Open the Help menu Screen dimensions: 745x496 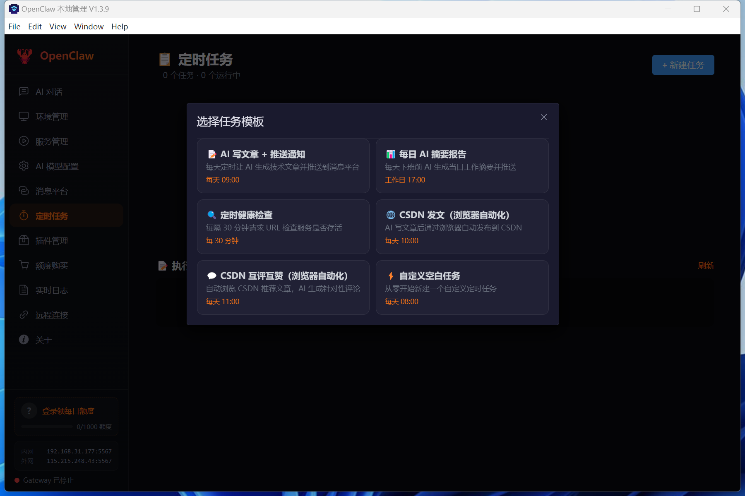coord(119,26)
